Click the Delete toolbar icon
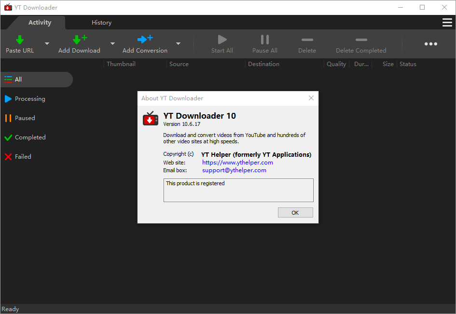 (x=307, y=40)
